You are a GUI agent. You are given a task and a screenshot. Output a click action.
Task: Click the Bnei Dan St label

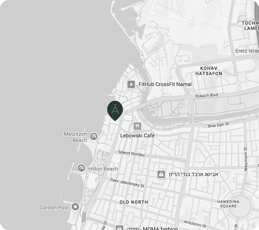coord(218,125)
